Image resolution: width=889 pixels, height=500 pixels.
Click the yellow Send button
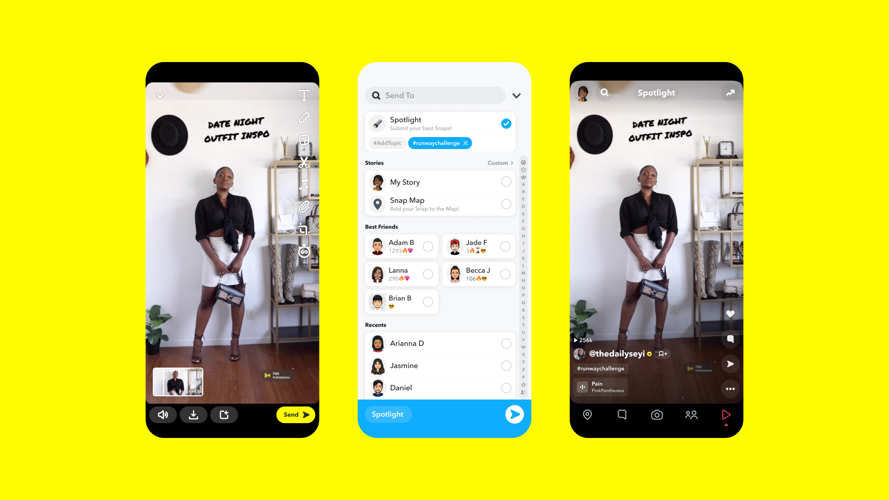coord(294,414)
